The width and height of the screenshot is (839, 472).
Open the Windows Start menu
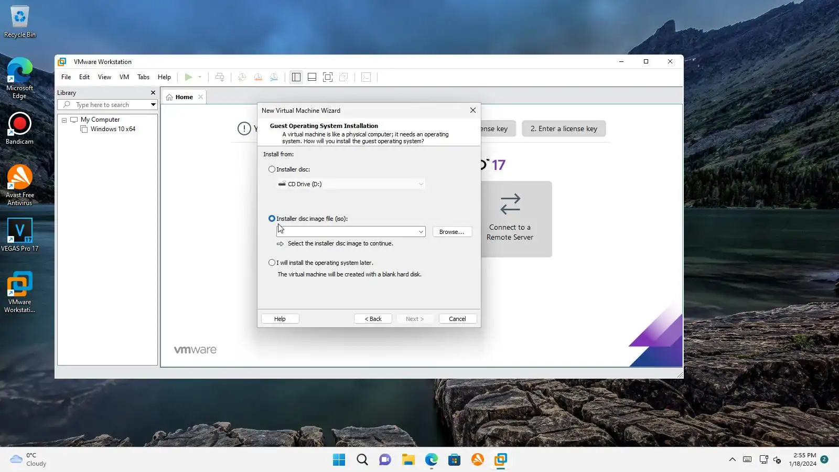(x=339, y=460)
